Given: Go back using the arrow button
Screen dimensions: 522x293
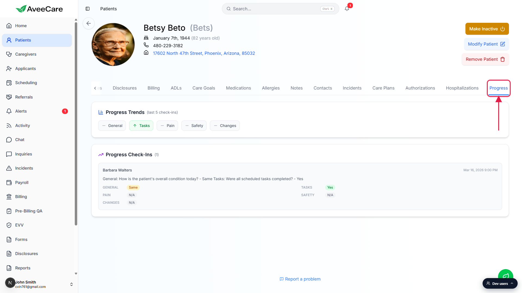Looking at the screenshot, I should tap(89, 23).
